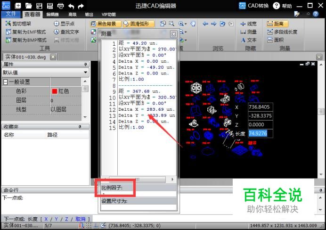The image size is (326, 230).
Task: Click the 测量 hide toggle in 隐藏 group
Action: tap(248, 32)
